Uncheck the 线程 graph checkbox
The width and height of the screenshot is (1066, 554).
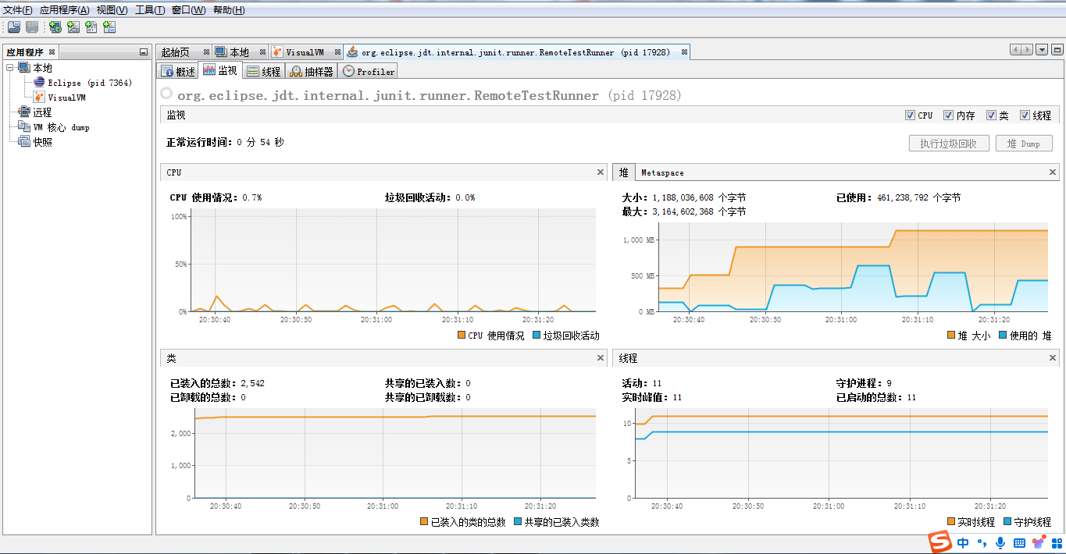pyautogui.click(x=1025, y=115)
